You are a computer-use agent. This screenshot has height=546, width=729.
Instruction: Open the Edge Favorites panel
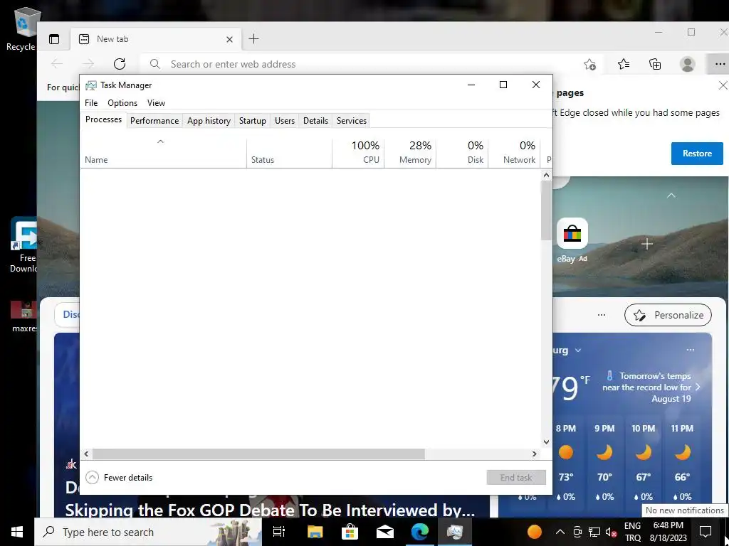624,64
